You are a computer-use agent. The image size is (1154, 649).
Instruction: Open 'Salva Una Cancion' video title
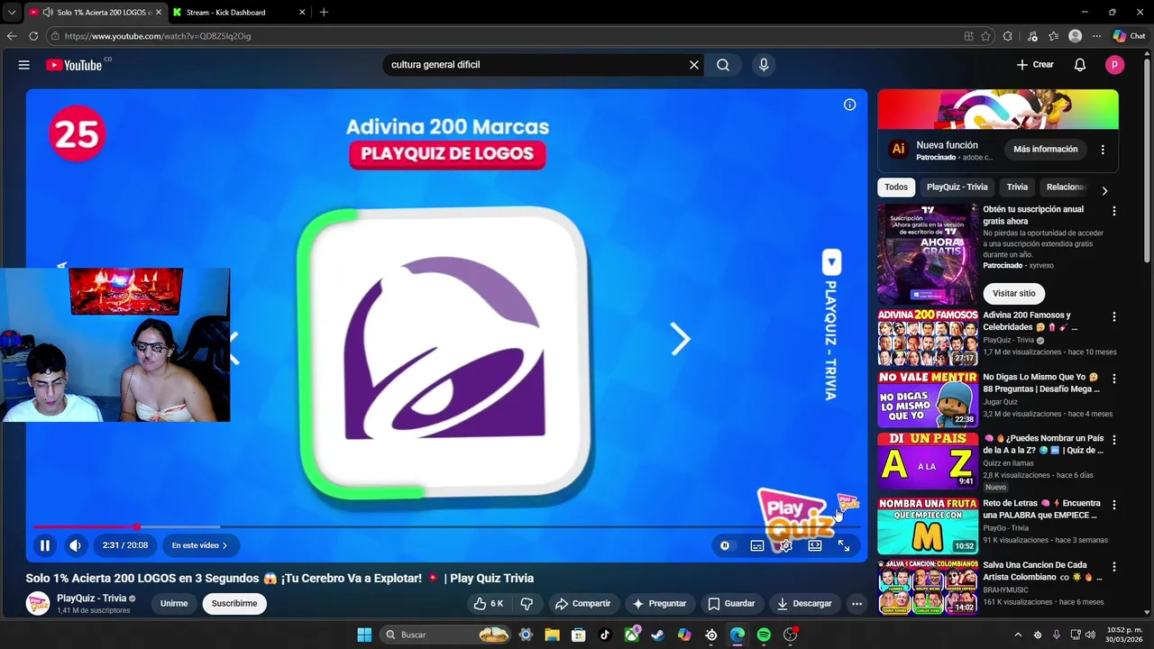pos(1043,571)
